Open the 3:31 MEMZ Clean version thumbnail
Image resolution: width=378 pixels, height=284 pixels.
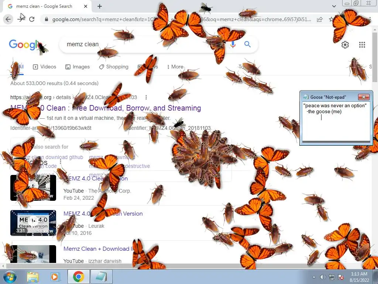tap(33, 223)
